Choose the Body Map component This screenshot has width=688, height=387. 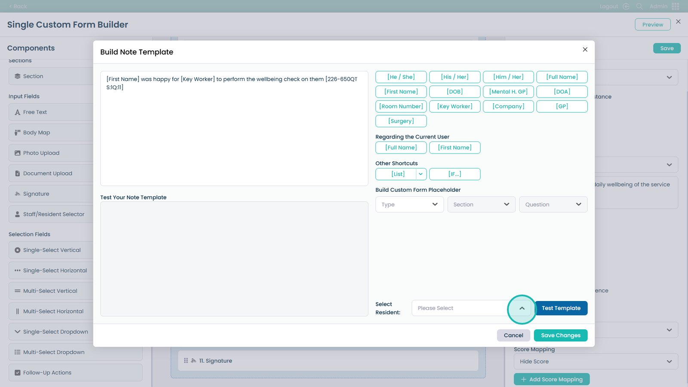(x=75, y=132)
